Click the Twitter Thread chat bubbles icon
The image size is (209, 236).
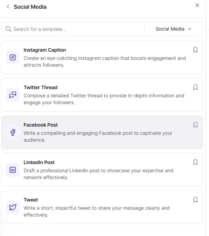coord(13,95)
